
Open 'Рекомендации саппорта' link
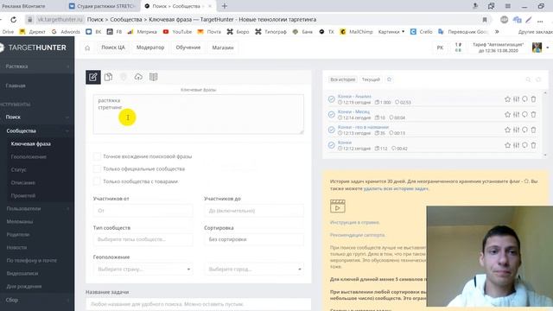pyautogui.click(x=358, y=235)
